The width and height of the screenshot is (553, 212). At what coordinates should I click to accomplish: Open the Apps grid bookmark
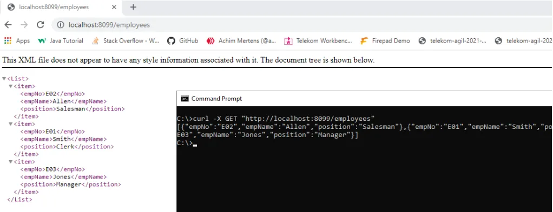tap(17, 41)
